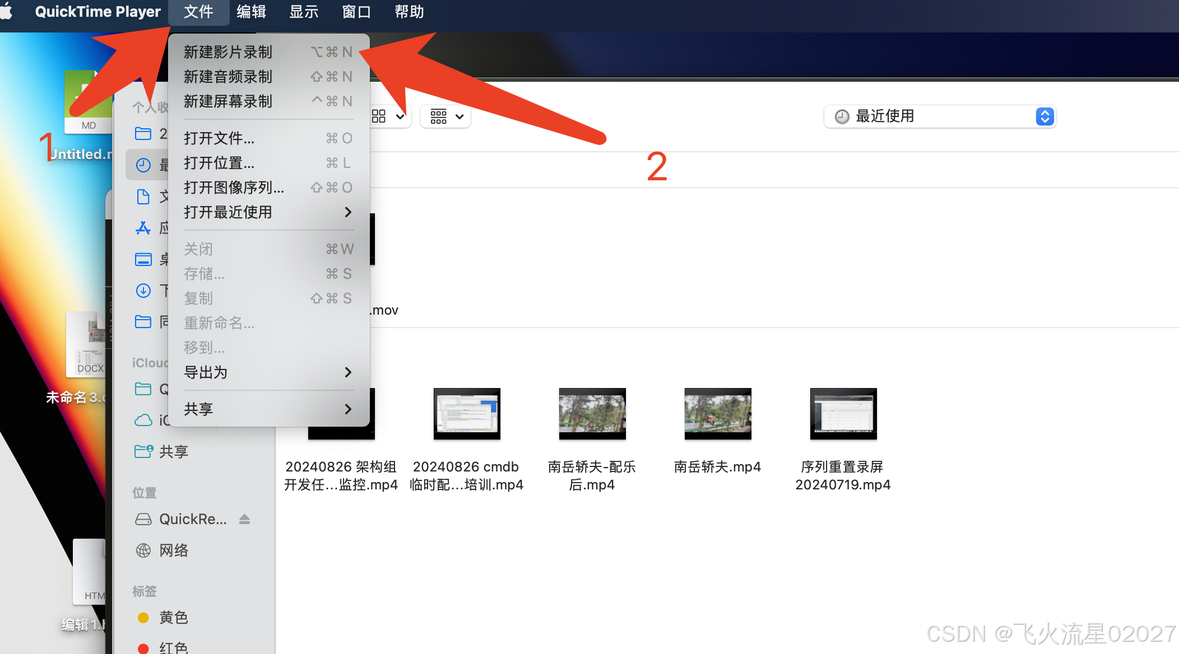Select the shared folder sidebar item
1179x654 pixels.
click(173, 451)
